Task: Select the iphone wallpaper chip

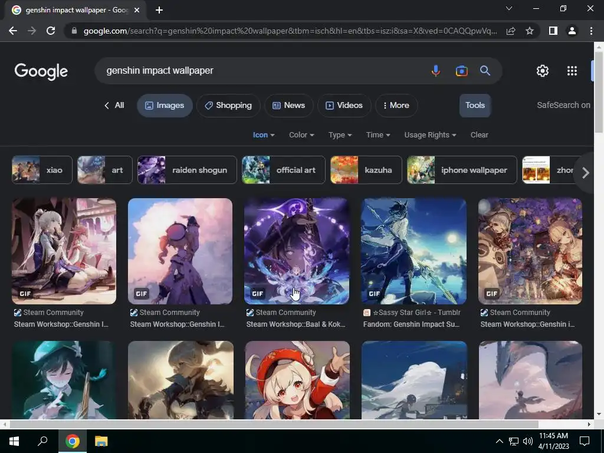Action: click(462, 170)
